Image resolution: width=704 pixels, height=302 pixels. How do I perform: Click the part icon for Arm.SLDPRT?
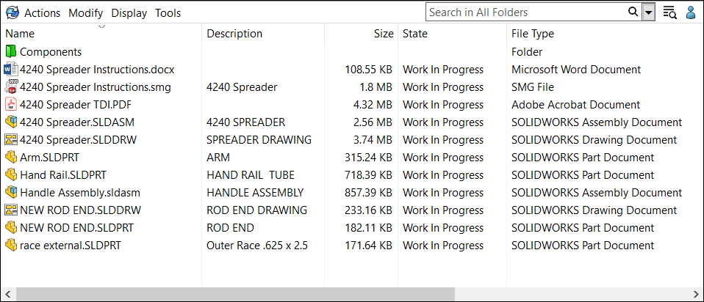tap(11, 158)
